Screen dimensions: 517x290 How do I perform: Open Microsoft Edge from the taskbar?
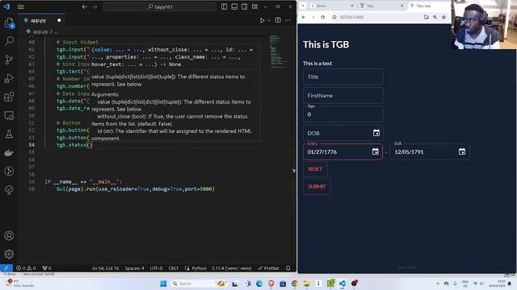[259, 284]
